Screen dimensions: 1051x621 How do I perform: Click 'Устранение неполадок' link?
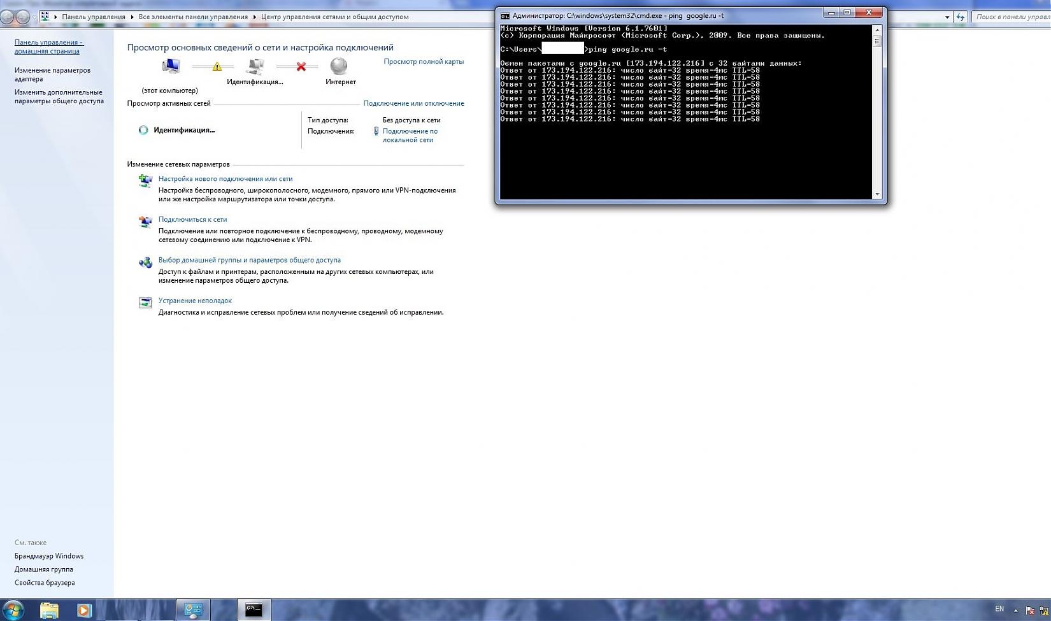[195, 301]
